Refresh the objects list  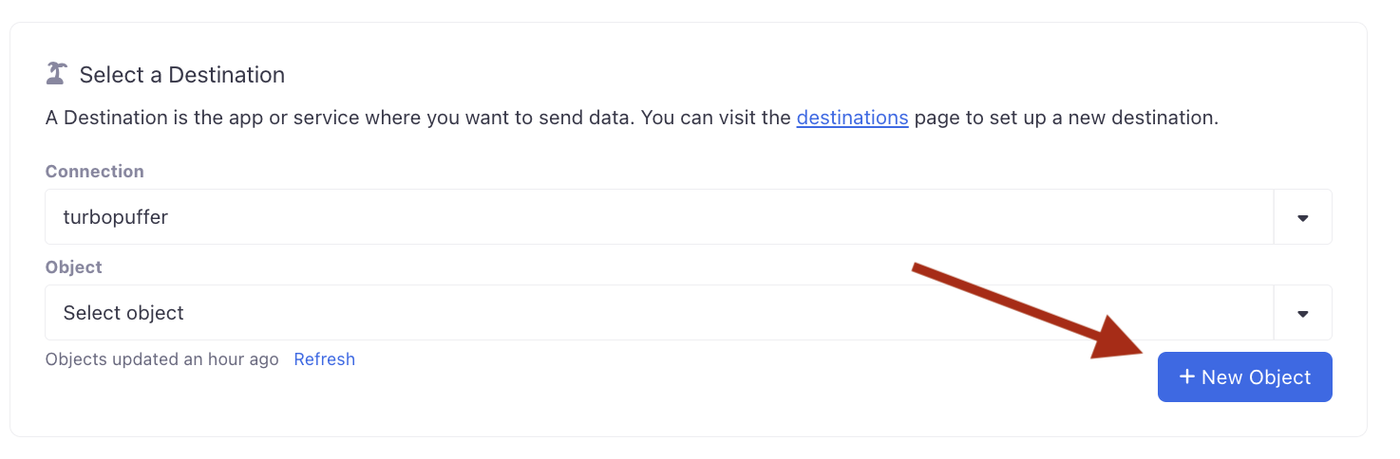point(324,359)
